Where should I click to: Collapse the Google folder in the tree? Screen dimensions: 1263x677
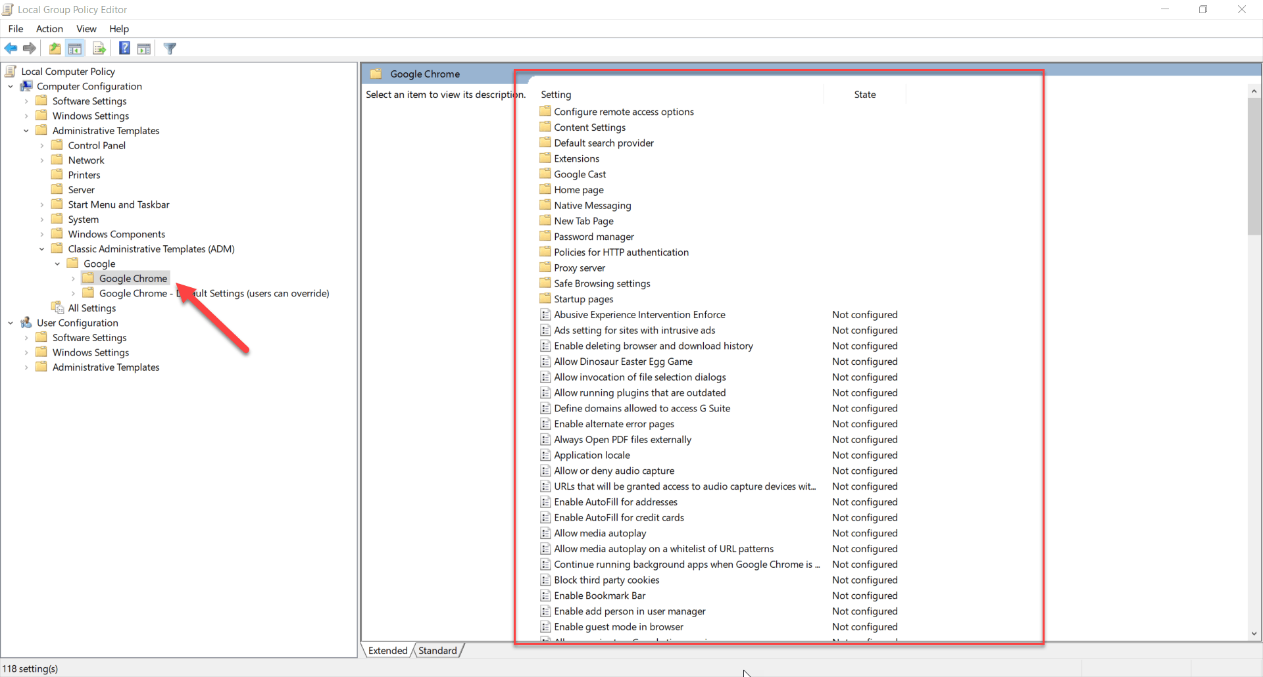coord(57,264)
